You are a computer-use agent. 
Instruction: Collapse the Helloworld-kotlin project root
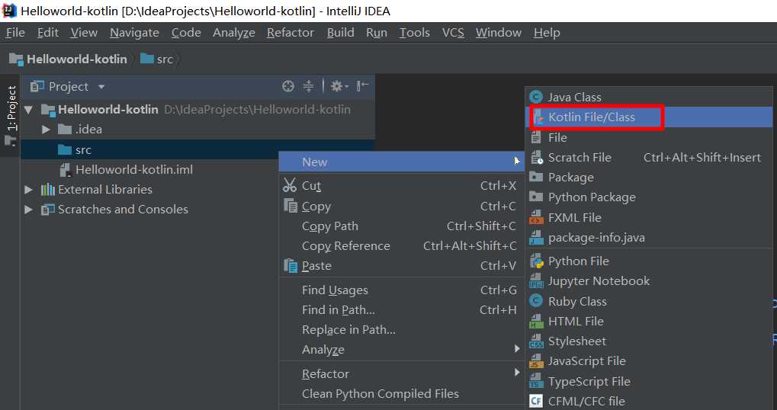tap(29, 110)
